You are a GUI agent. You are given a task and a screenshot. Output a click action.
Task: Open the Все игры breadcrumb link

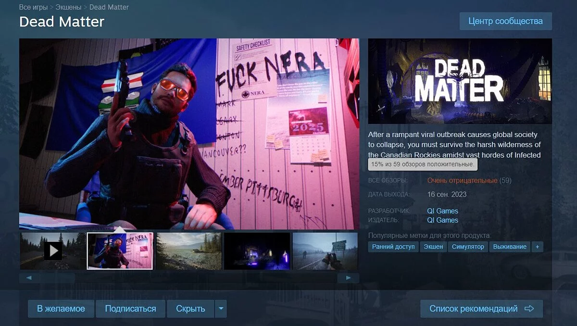point(33,7)
